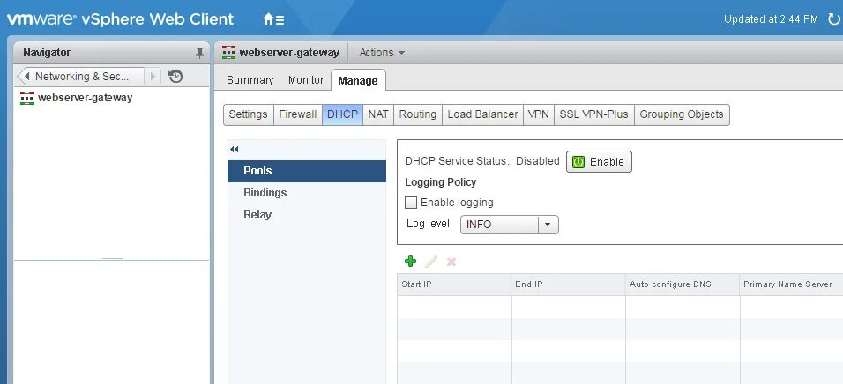
Task: Switch to the Monitor tab
Action: pos(306,80)
